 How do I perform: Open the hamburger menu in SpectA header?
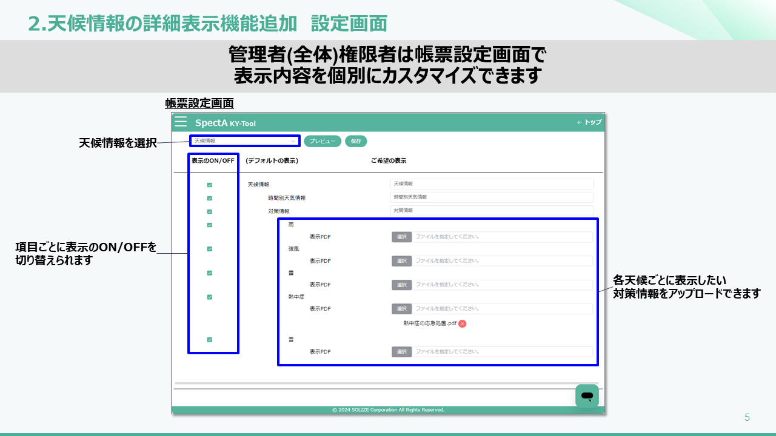coord(181,122)
